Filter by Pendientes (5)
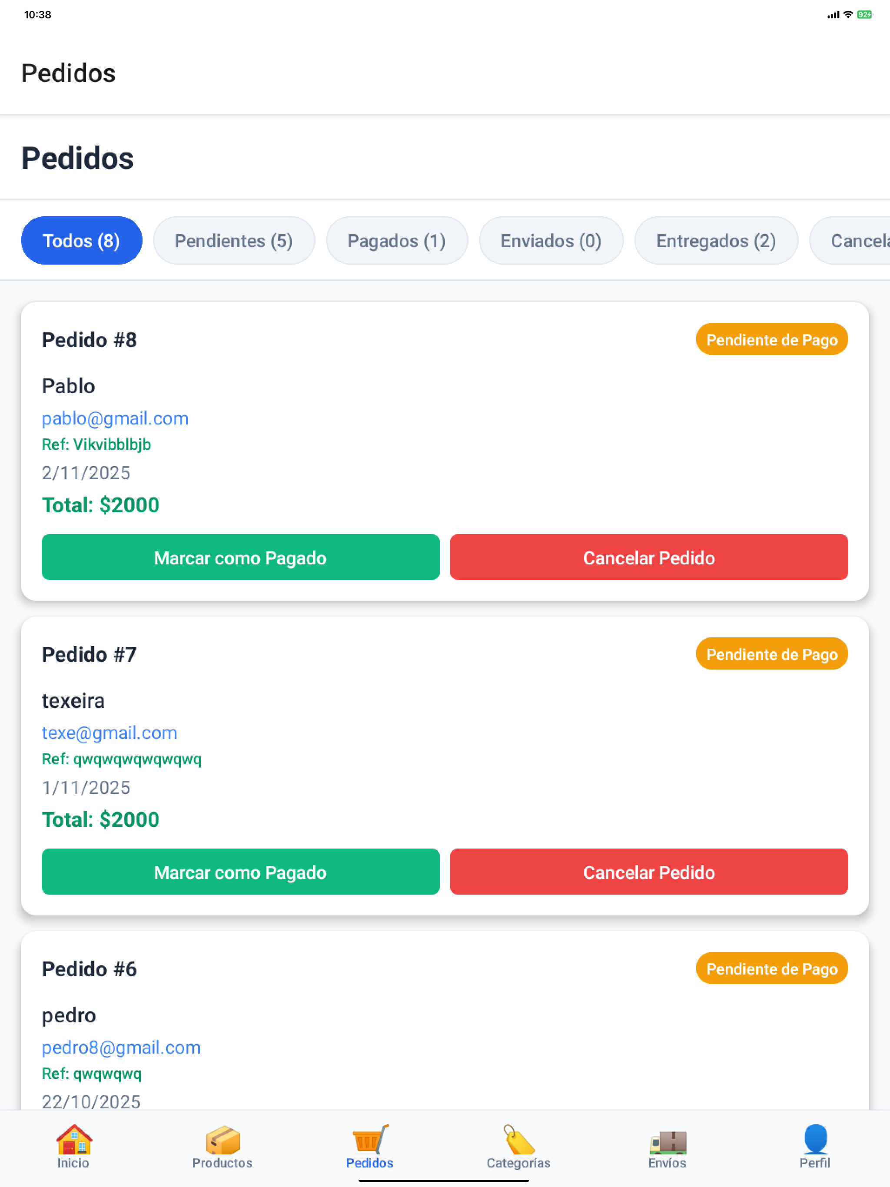The image size is (890, 1187). (234, 240)
